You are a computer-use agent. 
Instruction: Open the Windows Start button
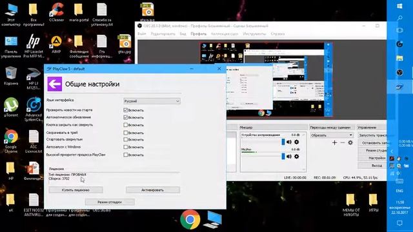399,6
